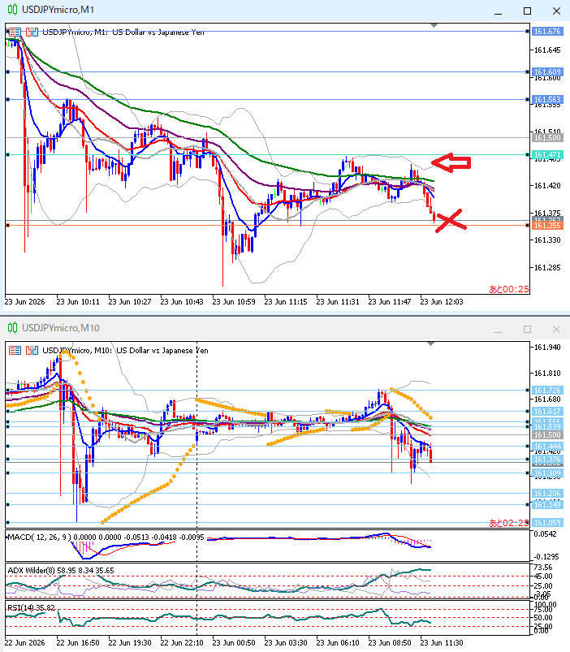Click the 161.810 price scale value in M10

(547, 373)
